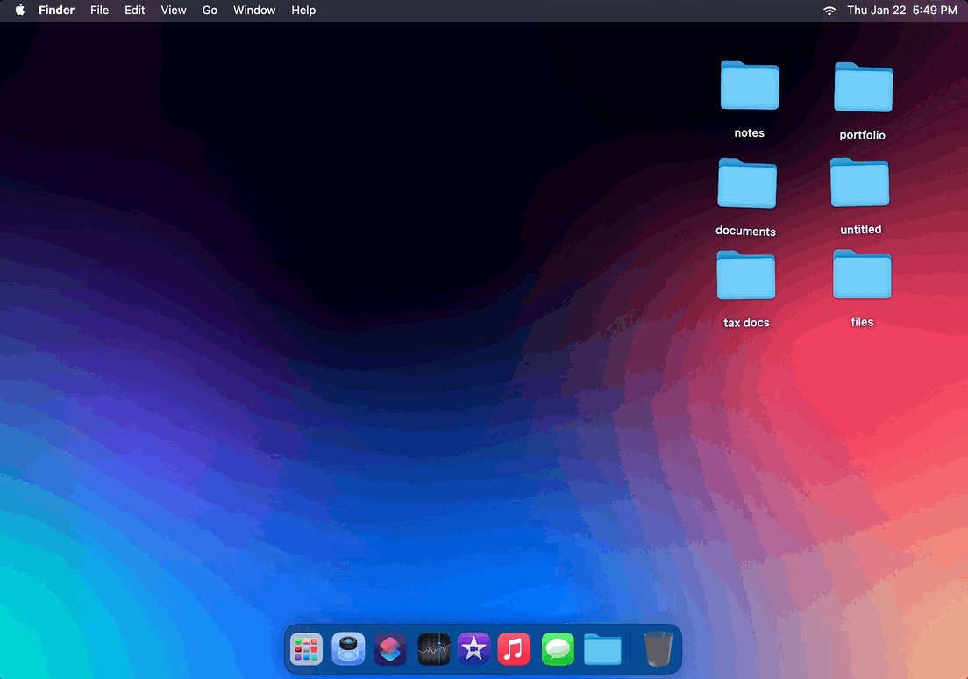Click the Trash icon in Dock
This screenshot has height=679, width=968.
[658, 649]
